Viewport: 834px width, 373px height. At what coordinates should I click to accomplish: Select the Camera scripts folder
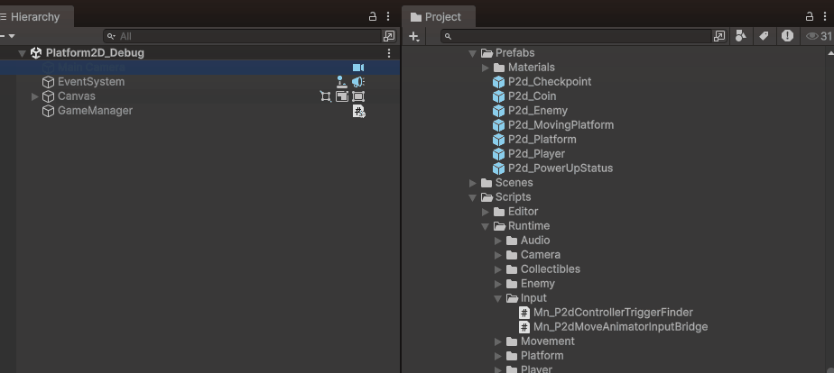[540, 255]
